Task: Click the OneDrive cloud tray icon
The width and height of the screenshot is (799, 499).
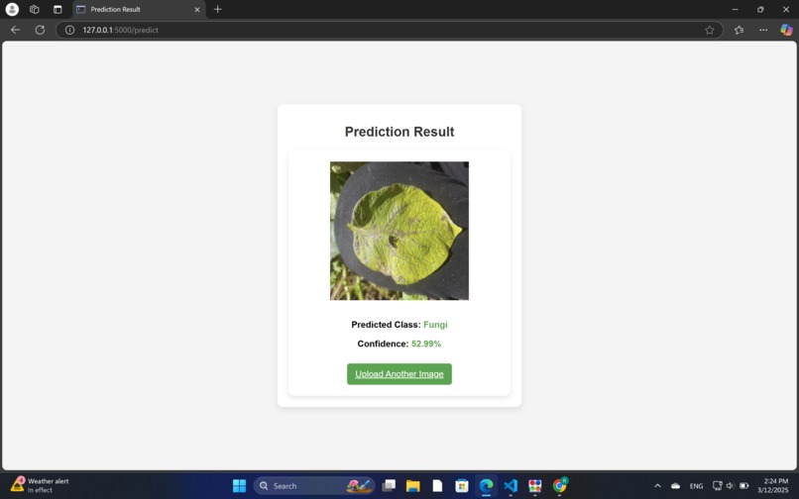Action: click(x=676, y=486)
